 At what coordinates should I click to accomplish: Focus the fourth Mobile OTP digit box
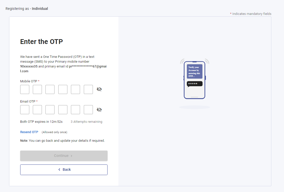[63, 89]
